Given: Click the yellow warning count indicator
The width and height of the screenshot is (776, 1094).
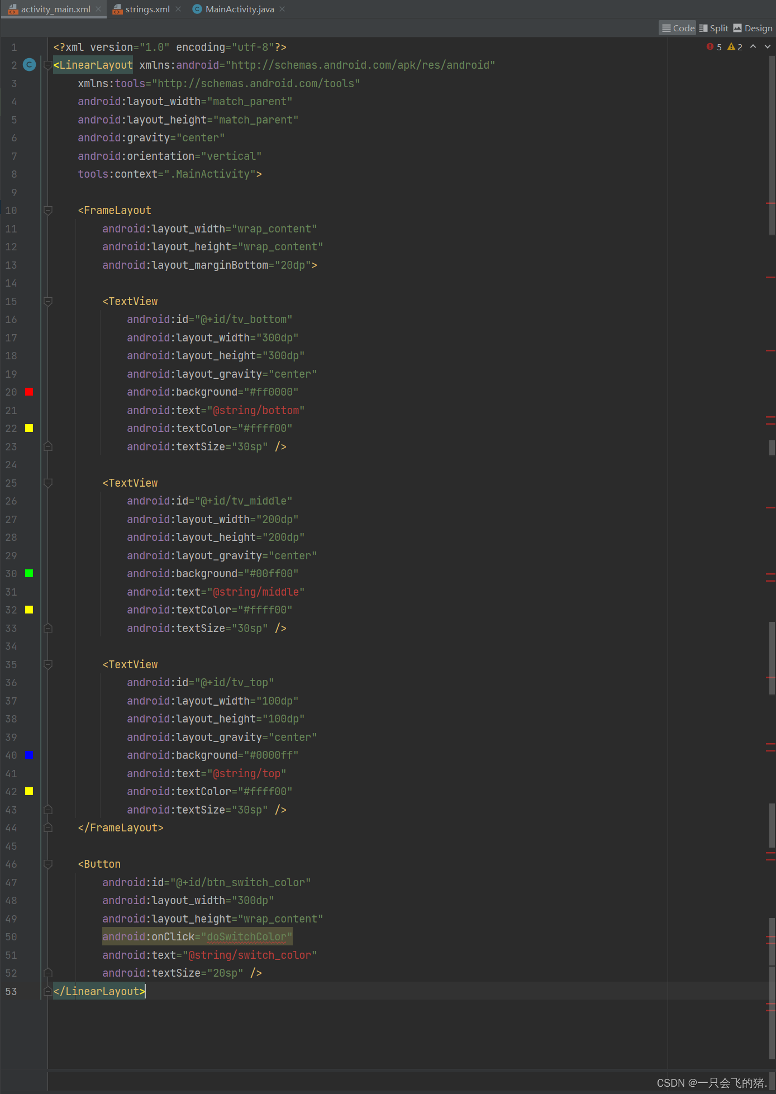Looking at the screenshot, I should tap(735, 47).
